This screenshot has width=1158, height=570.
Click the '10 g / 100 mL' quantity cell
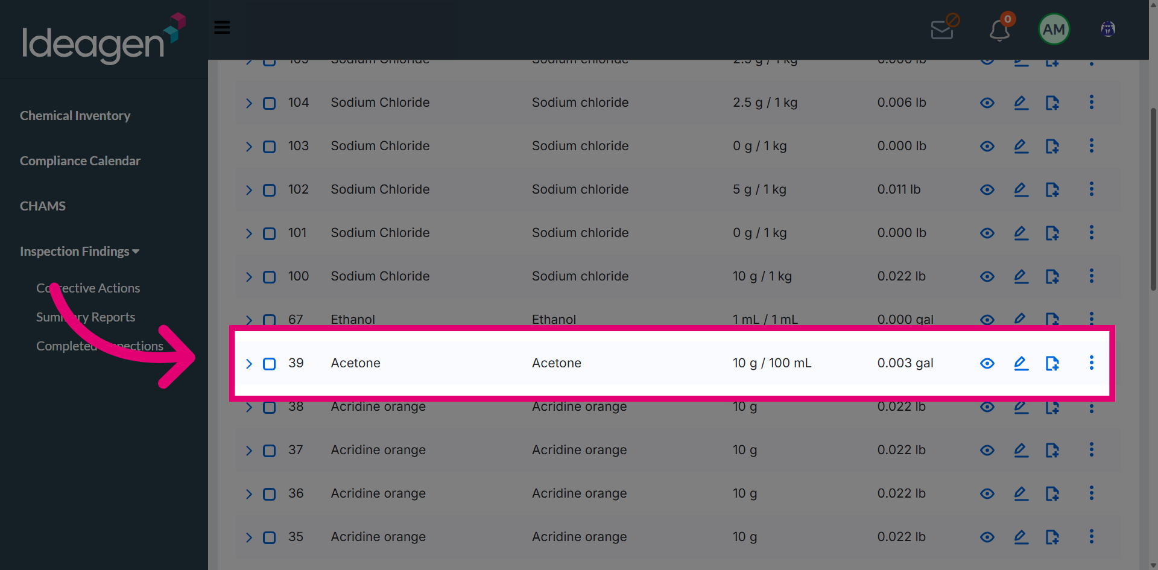click(772, 363)
